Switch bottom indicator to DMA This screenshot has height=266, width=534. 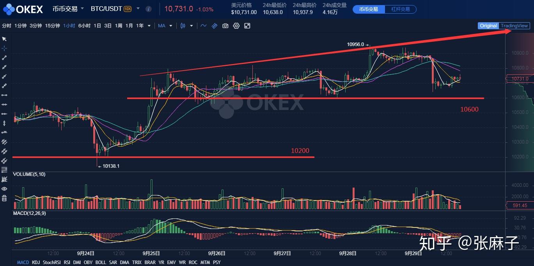click(x=124, y=262)
